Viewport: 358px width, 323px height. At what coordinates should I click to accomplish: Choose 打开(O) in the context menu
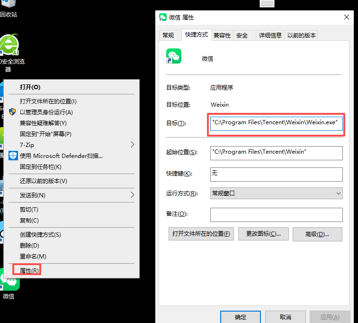tap(72, 87)
